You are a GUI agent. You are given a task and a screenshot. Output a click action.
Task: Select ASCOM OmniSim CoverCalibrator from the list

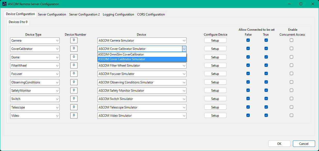point(142,54)
